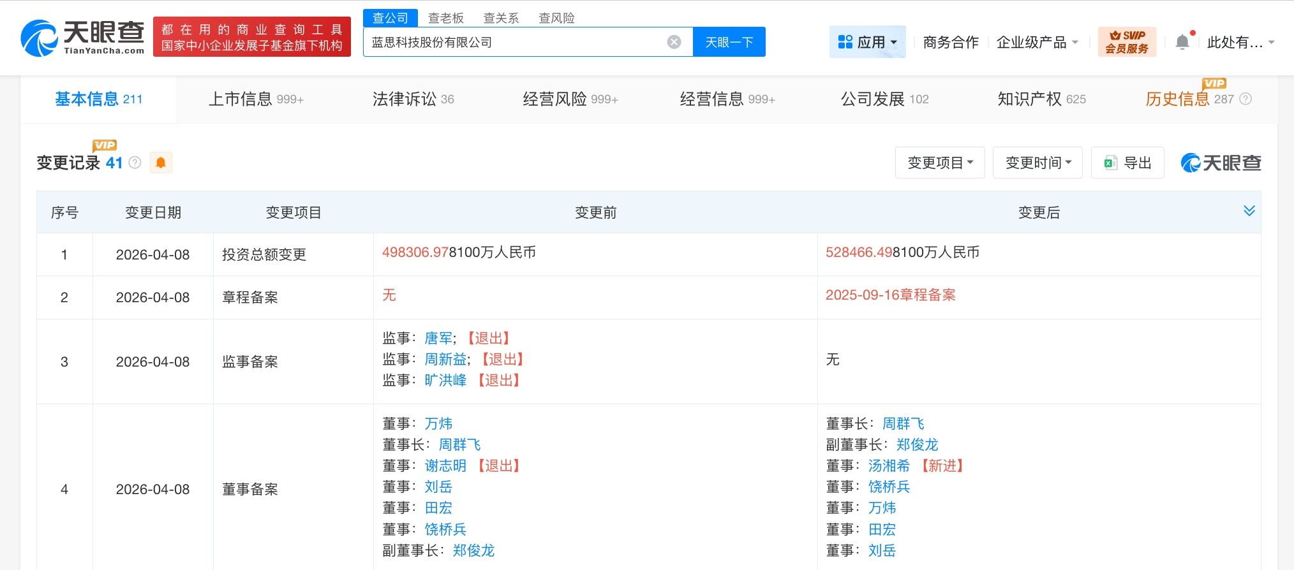Open 饶桥兵 in the 变更前 column
Screen dimensions: 1294x570
(445, 529)
